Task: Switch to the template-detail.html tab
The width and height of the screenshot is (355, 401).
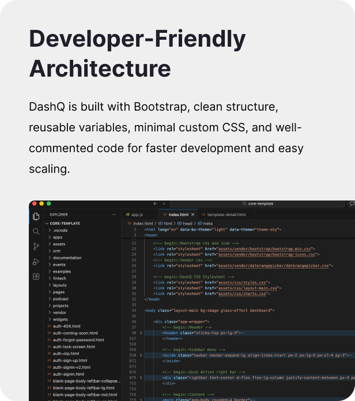Action: (226, 214)
